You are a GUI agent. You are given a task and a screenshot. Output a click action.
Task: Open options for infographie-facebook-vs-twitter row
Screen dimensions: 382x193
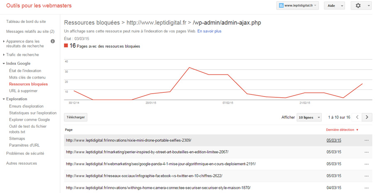(367, 176)
